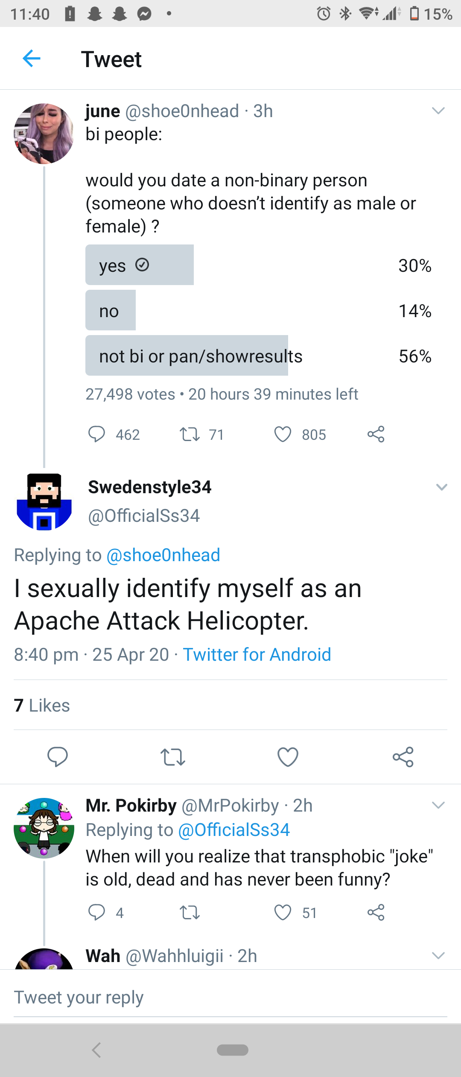The image size is (461, 1077).
Task: Open the @shoe0nhead Replying to link
Action: click(163, 555)
